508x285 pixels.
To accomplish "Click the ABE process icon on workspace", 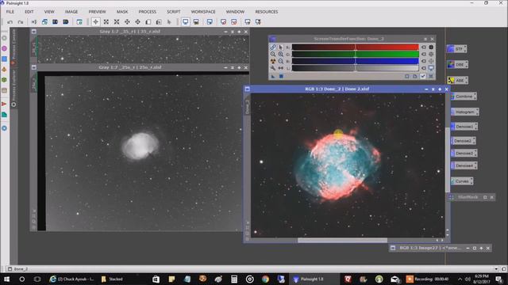I will [458, 80].
